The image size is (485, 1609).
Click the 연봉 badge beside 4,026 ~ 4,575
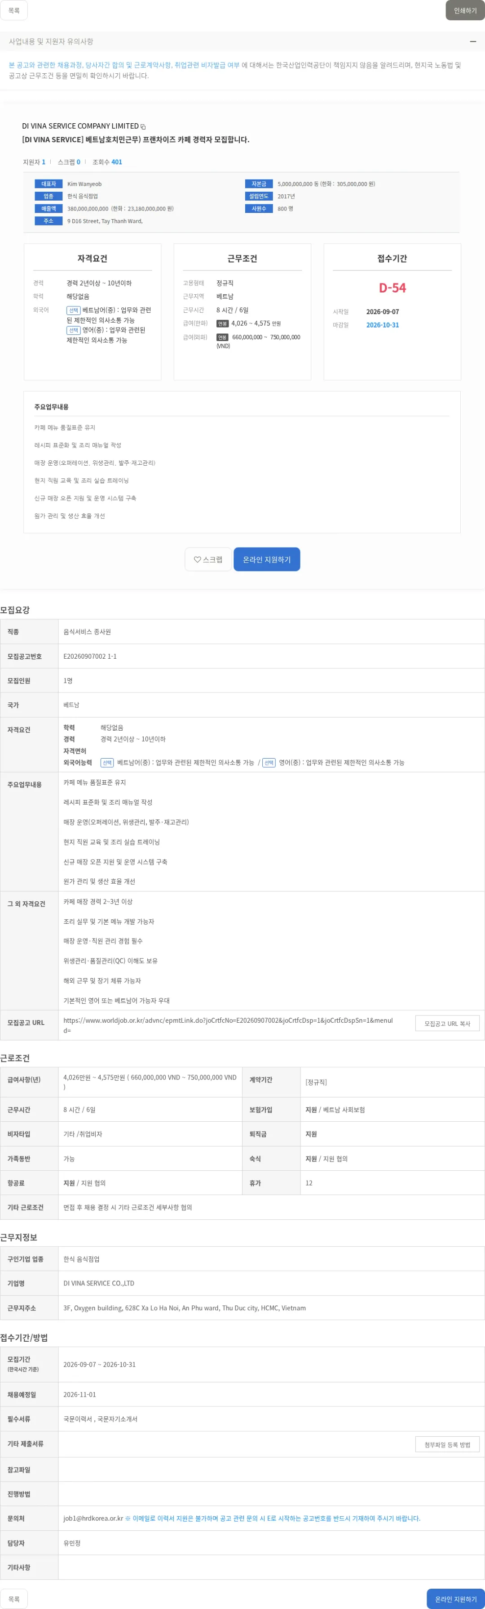pyautogui.click(x=223, y=324)
